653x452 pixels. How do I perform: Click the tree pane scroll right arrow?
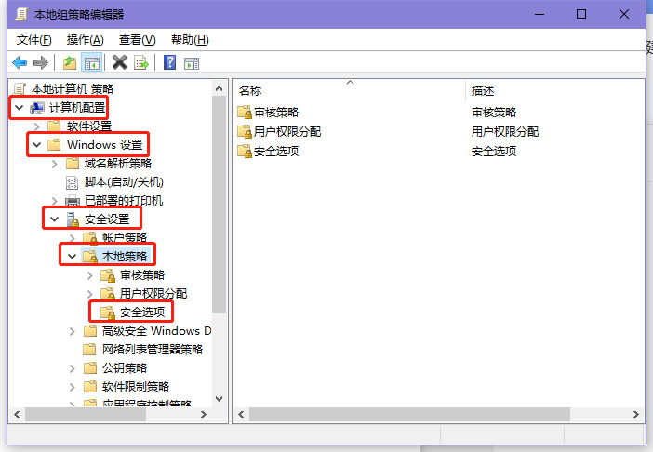(x=204, y=414)
